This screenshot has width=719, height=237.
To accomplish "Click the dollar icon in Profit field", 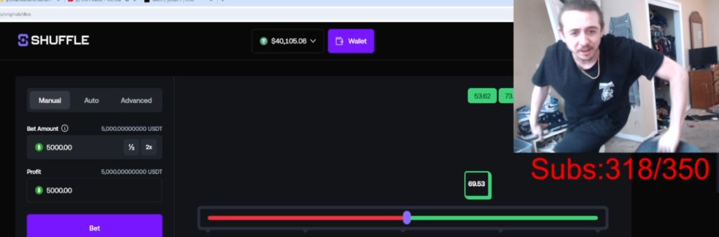I will [39, 190].
